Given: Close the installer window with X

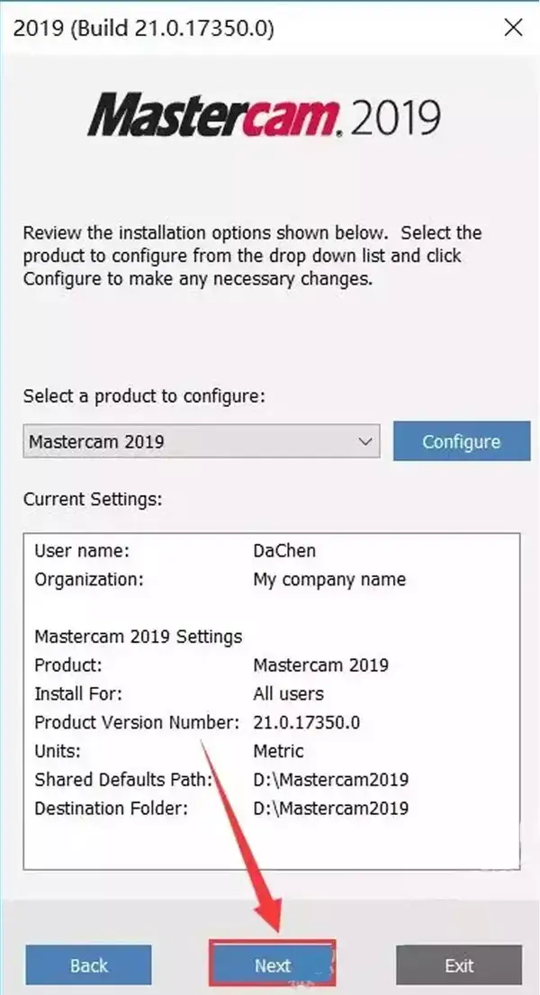Looking at the screenshot, I should 514,28.
